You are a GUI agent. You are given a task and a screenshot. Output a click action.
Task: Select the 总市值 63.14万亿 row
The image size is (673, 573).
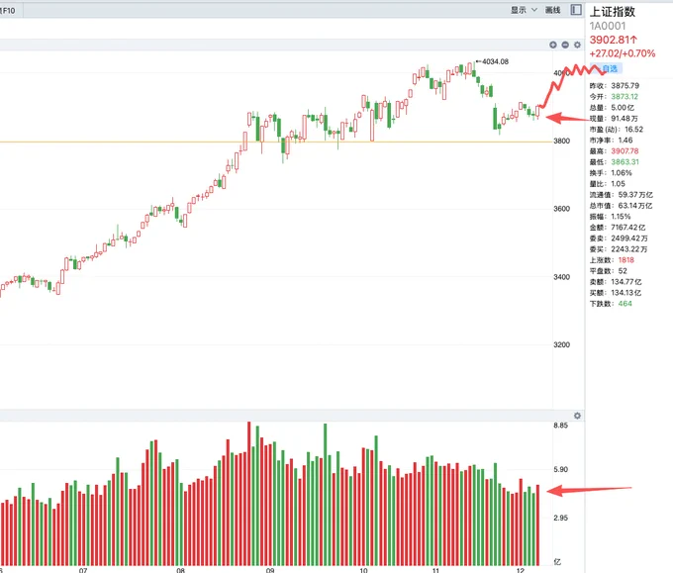pyautogui.click(x=622, y=206)
